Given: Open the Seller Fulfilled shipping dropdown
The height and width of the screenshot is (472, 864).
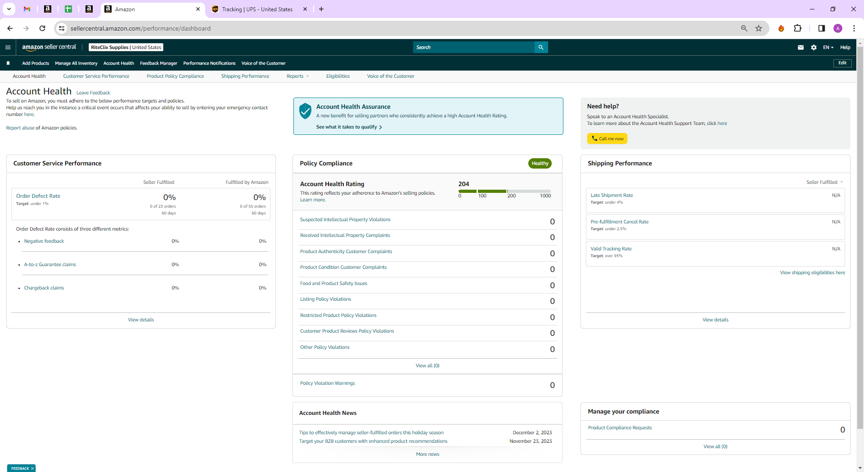Looking at the screenshot, I should [x=824, y=182].
